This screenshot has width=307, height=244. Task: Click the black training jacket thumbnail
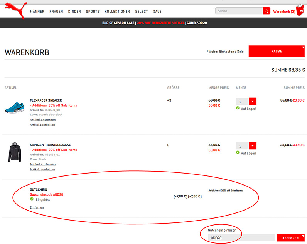[15, 152]
